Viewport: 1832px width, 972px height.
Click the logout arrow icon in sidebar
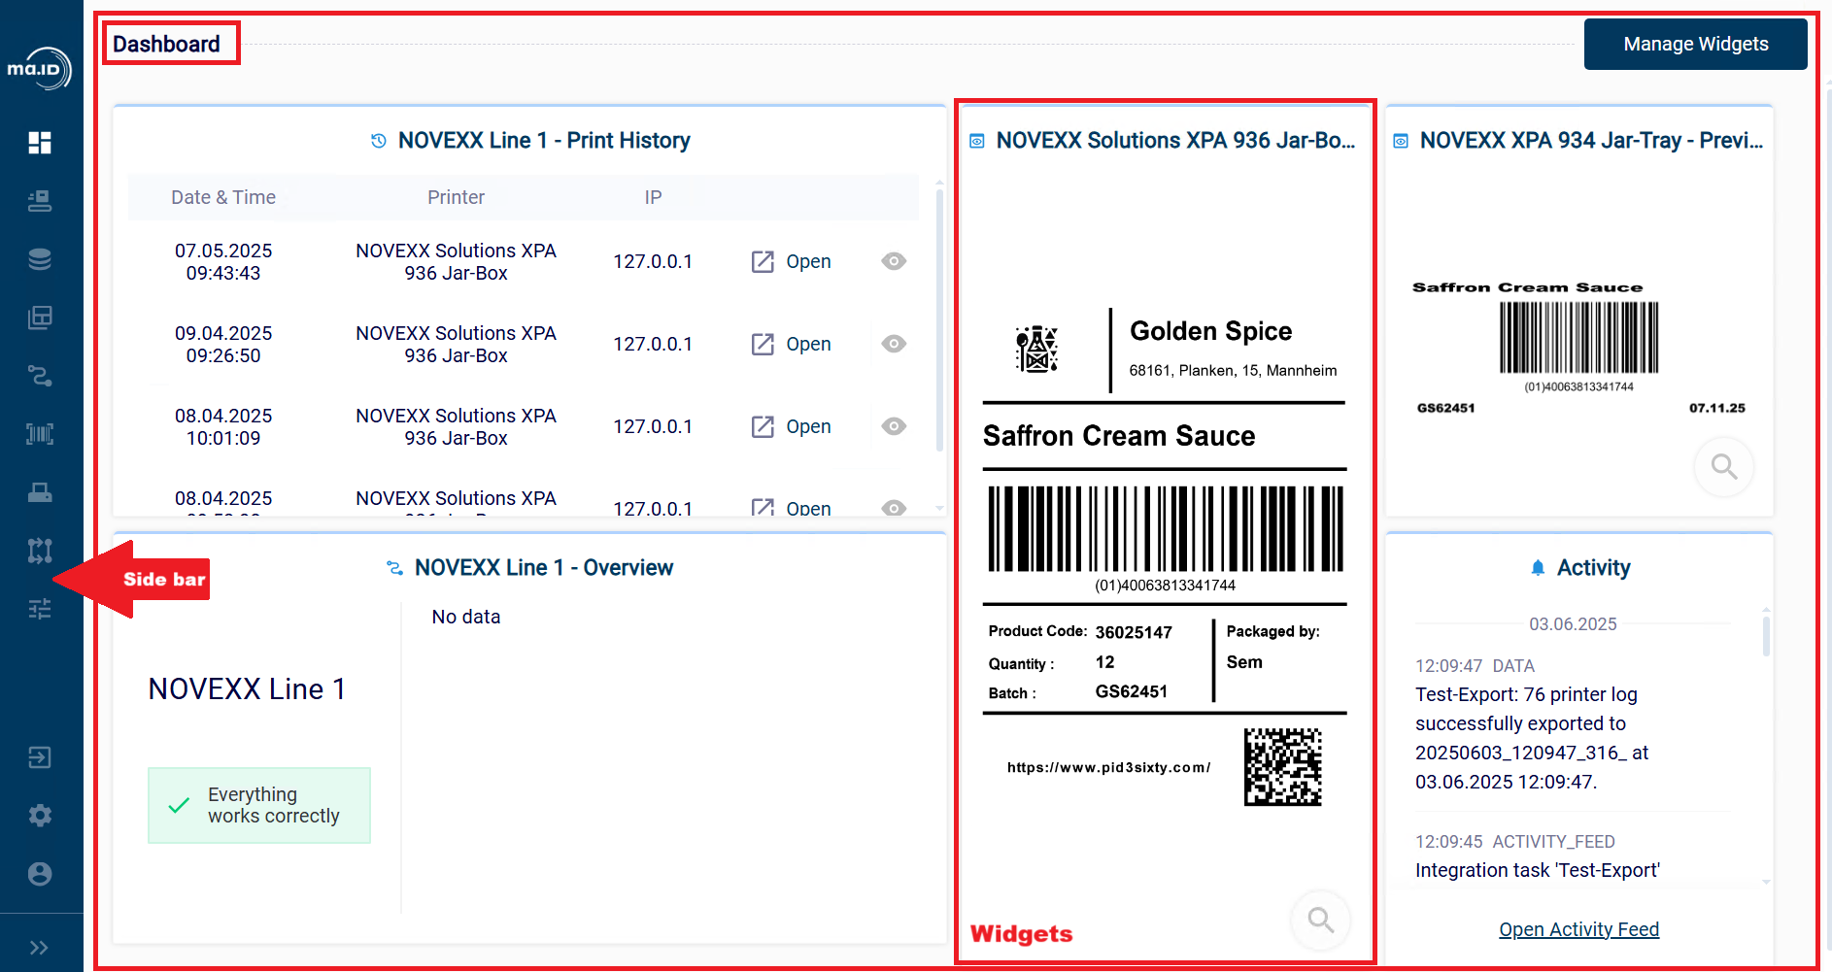(x=40, y=757)
